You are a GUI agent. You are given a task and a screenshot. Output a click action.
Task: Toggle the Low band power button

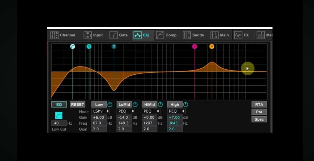click(110, 104)
